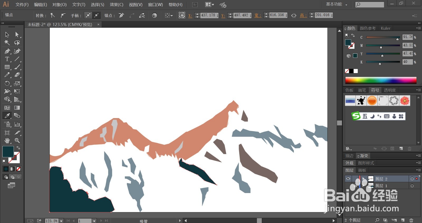Select the Hand tool

tap(7, 140)
